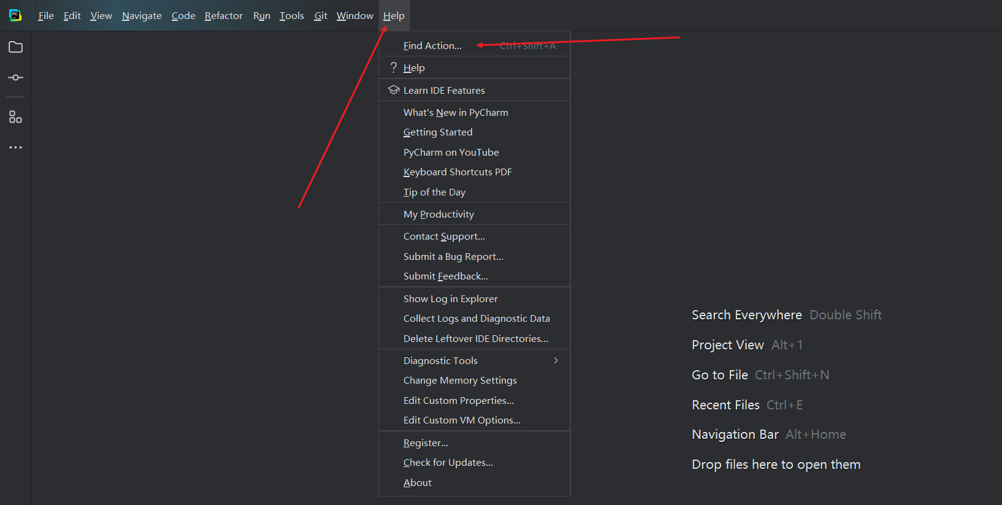Open Getting Started guide
Image resolution: width=1002 pixels, height=505 pixels.
[x=475, y=132]
